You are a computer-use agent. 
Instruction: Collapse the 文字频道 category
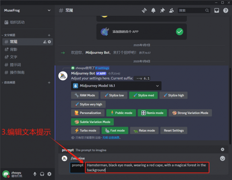10,35
